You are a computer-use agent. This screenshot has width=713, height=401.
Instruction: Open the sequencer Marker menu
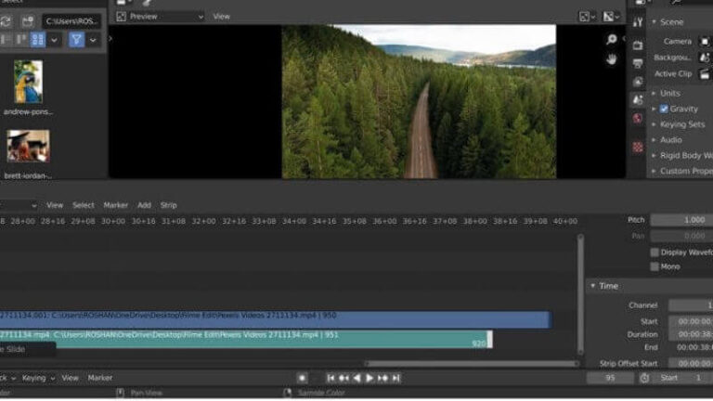click(x=115, y=205)
